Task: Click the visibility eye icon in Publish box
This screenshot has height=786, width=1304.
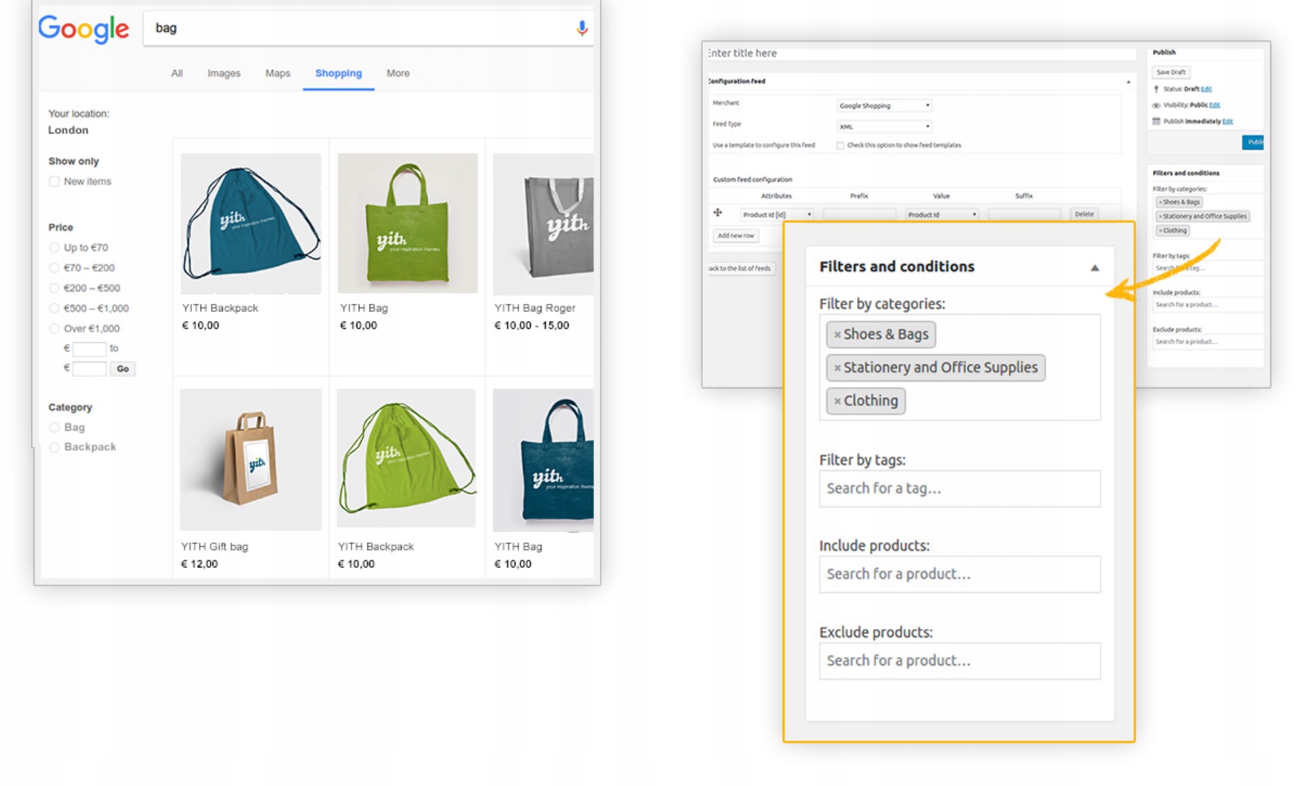Action: 1156,105
